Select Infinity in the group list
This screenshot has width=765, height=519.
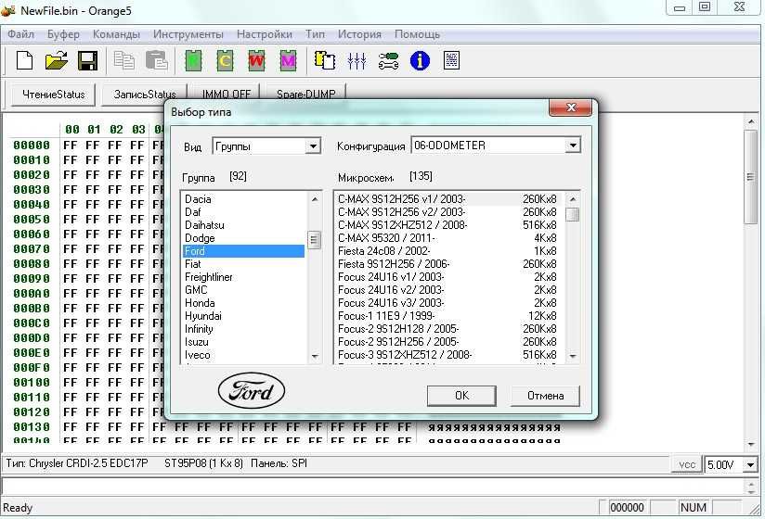(x=243, y=329)
